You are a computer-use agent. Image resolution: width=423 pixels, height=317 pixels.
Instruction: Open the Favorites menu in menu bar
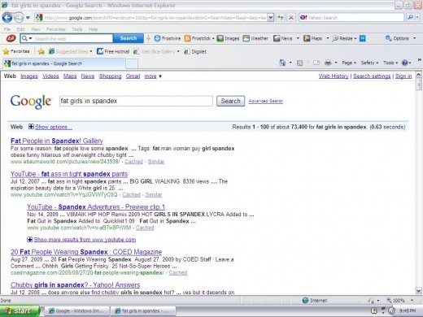click(x=56, y=29)
